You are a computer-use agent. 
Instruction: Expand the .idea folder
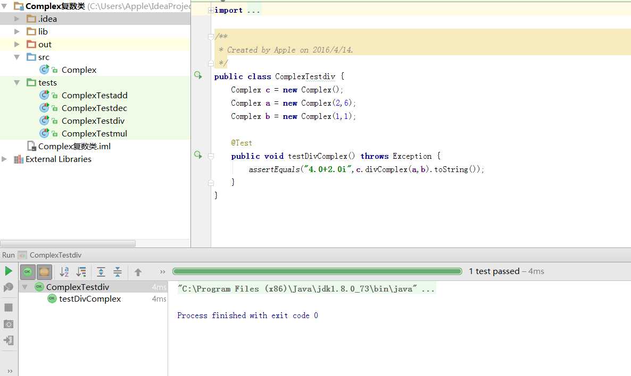pyautogui.click(x=17, y=19)
